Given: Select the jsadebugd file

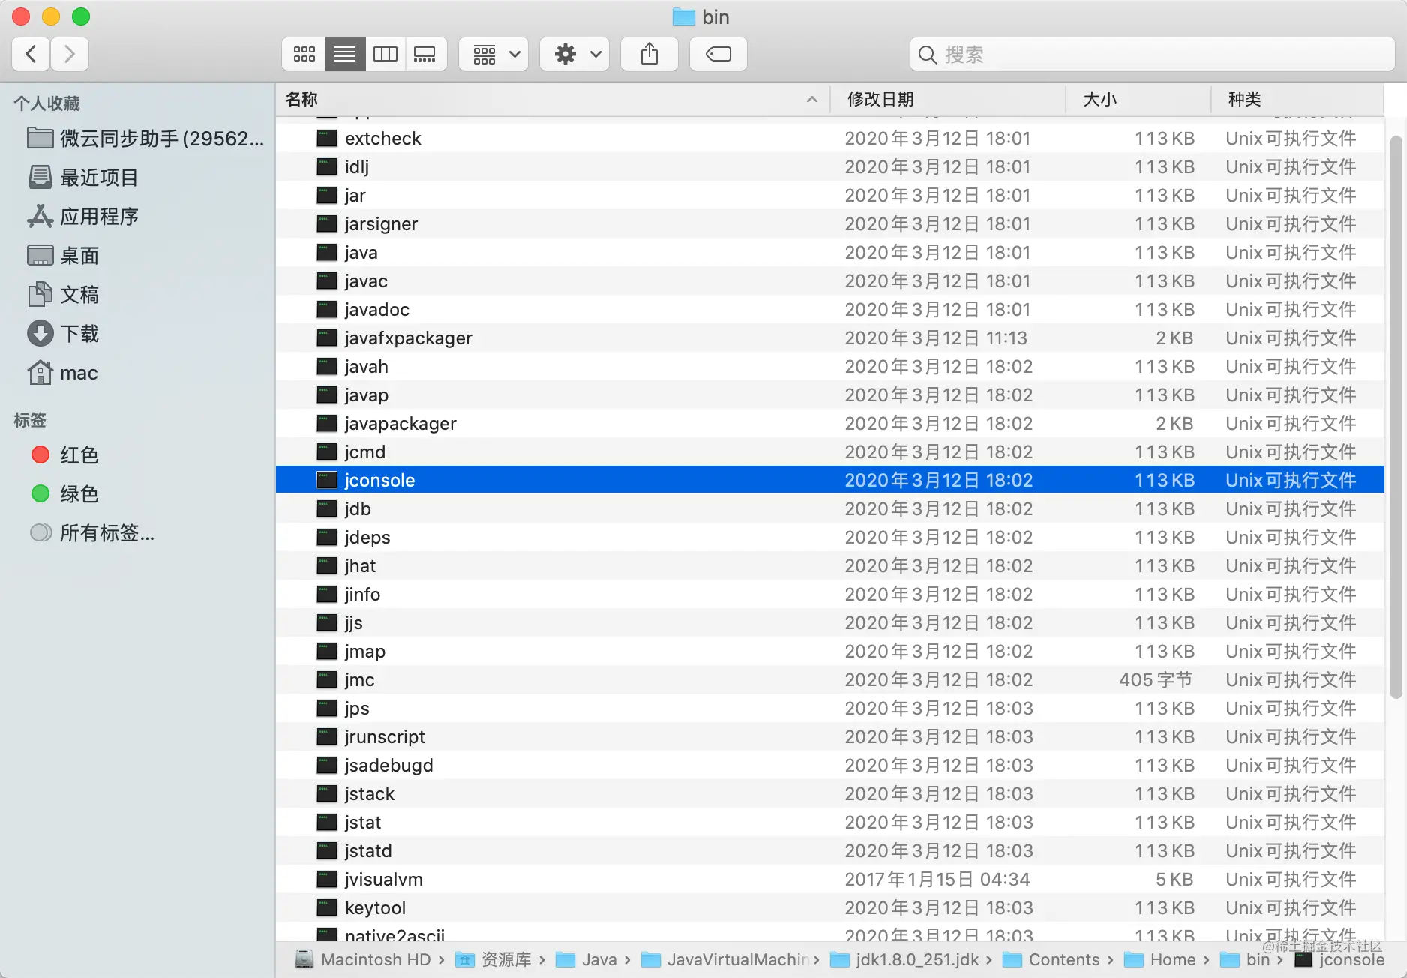Looking at the screenshot, I should [x=829, y=766].
